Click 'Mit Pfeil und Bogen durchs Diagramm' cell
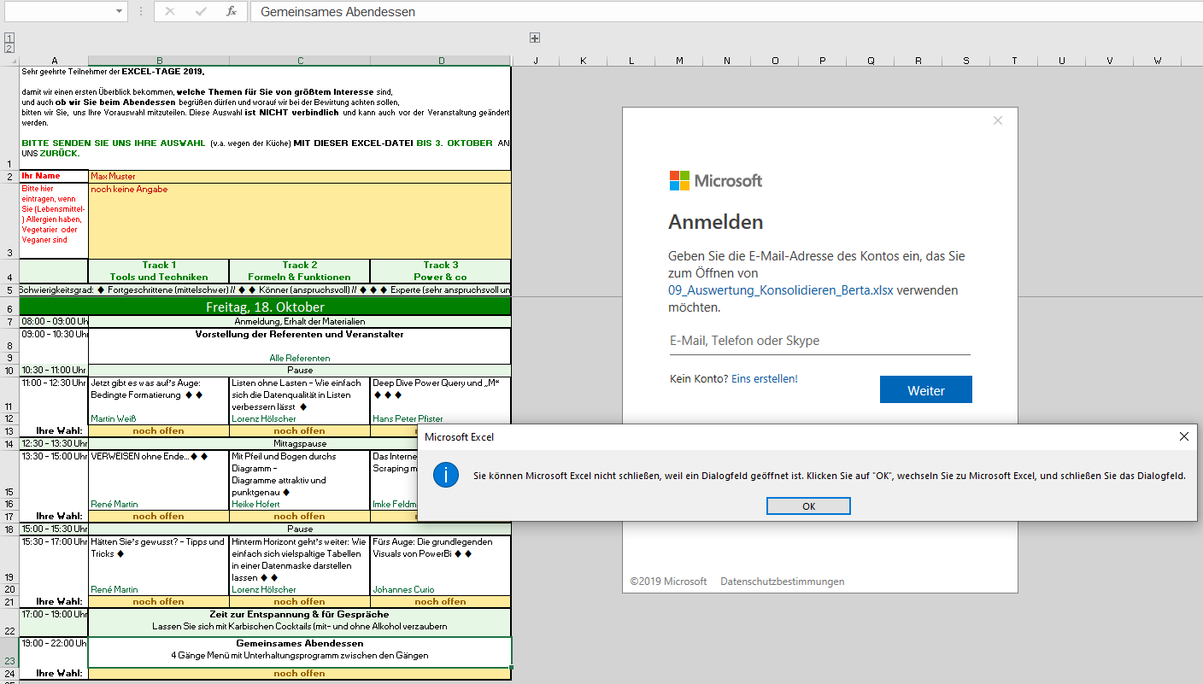The width and height of the screenshot is (1203, 684). pos(300,474)
